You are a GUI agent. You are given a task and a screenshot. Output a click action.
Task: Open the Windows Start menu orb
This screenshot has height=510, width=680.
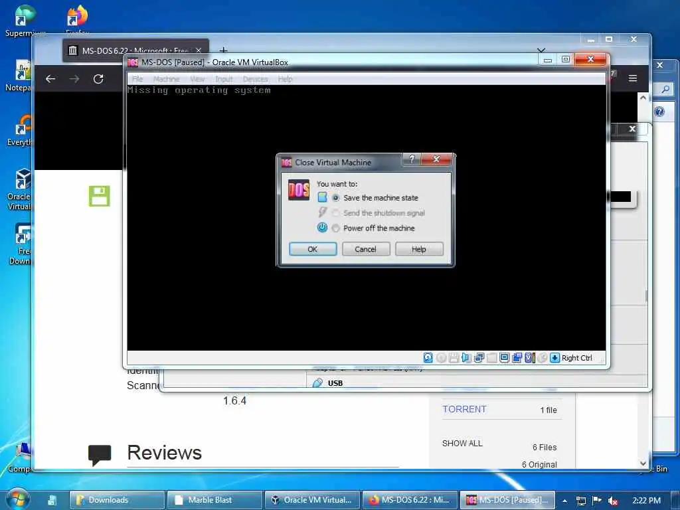(x=17, y=499)
